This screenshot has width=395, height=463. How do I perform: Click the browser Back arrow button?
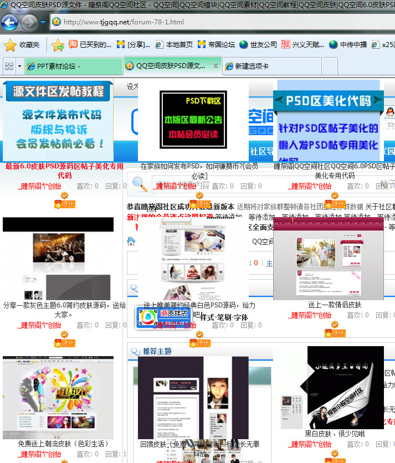(x=10, y=22)
